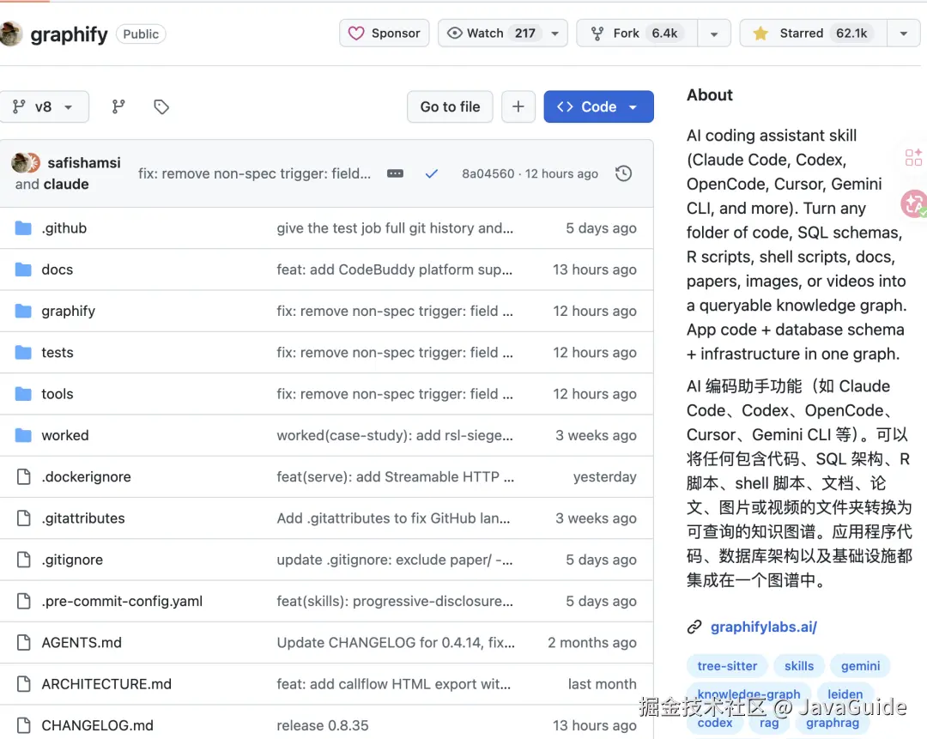Open the green Code dropdown button
This screenshot has height=739, width=927.
coord(598,106)
